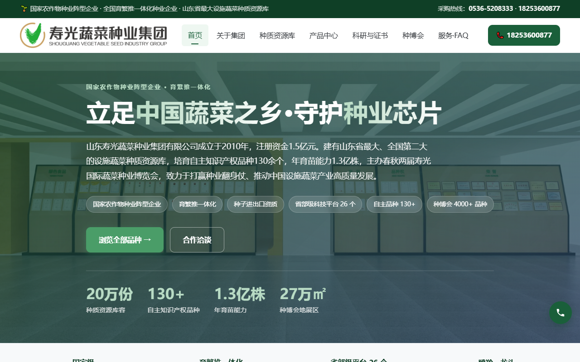Click the Shouguang Vegetable Seed Group logo
Viewport: 580px width, 362px height.
click(93, 35)
